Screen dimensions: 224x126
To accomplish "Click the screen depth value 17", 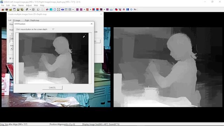I will pyautogui.click(x=53, y=29).
